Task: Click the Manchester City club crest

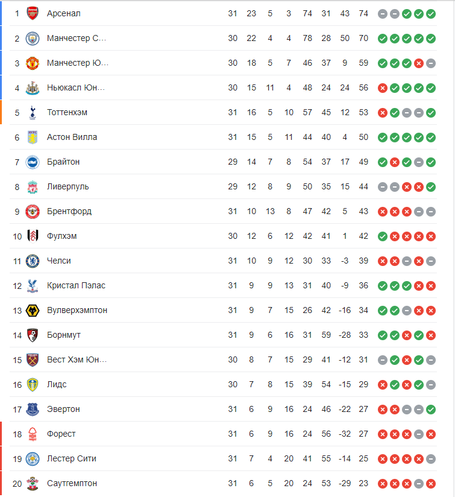Action: pyautogui.click(x=33, y=38)
